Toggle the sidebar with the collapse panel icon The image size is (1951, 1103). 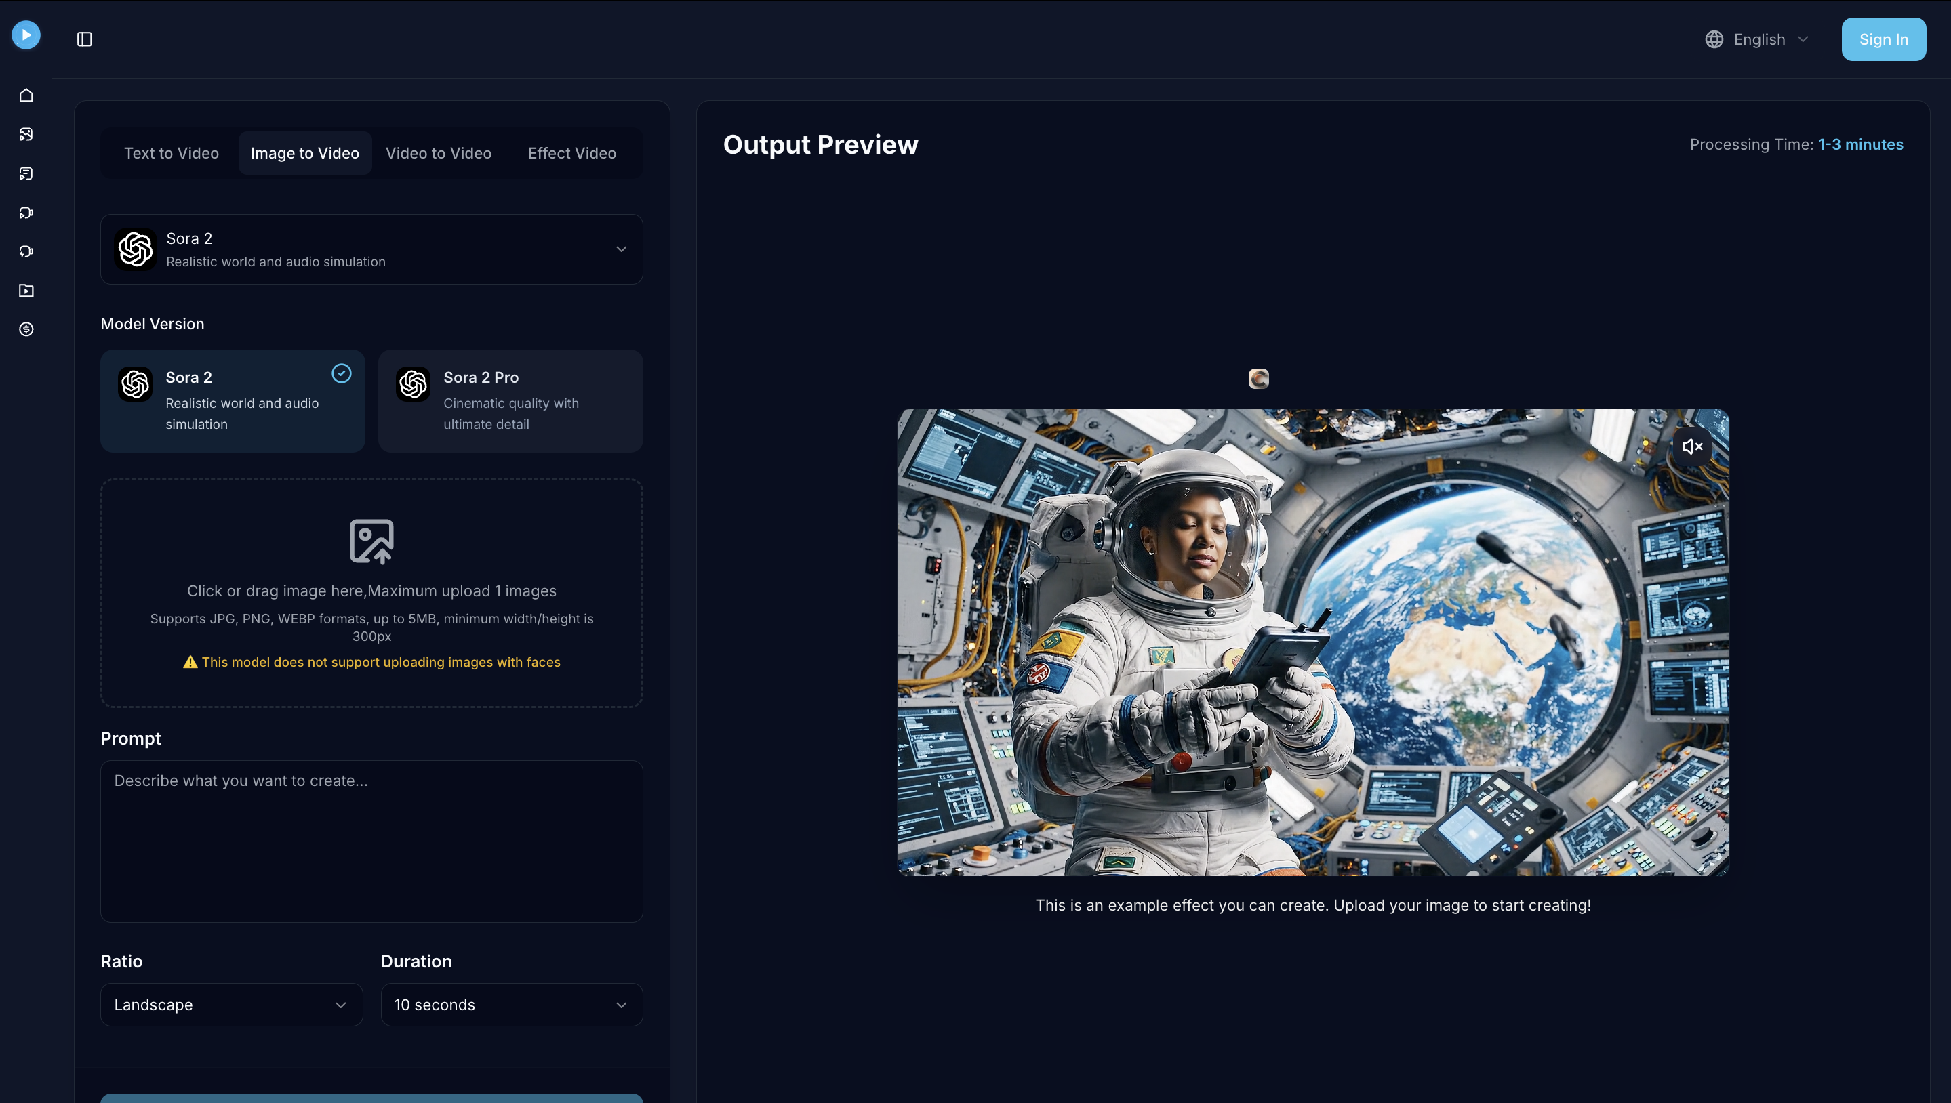coord(84,39)
